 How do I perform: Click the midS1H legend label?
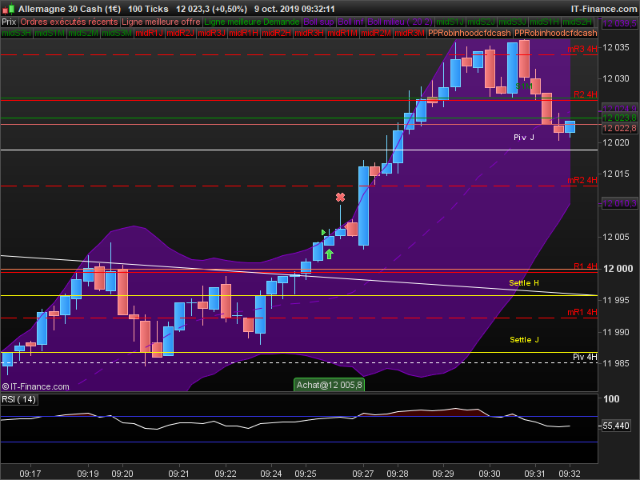[544, 22]
